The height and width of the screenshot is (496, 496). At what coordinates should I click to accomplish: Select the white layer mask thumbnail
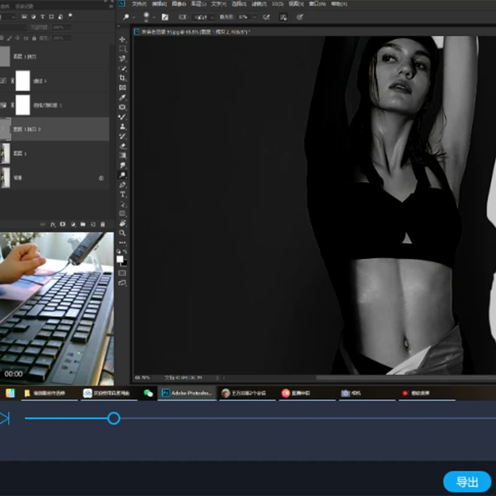tap(23, 81)
